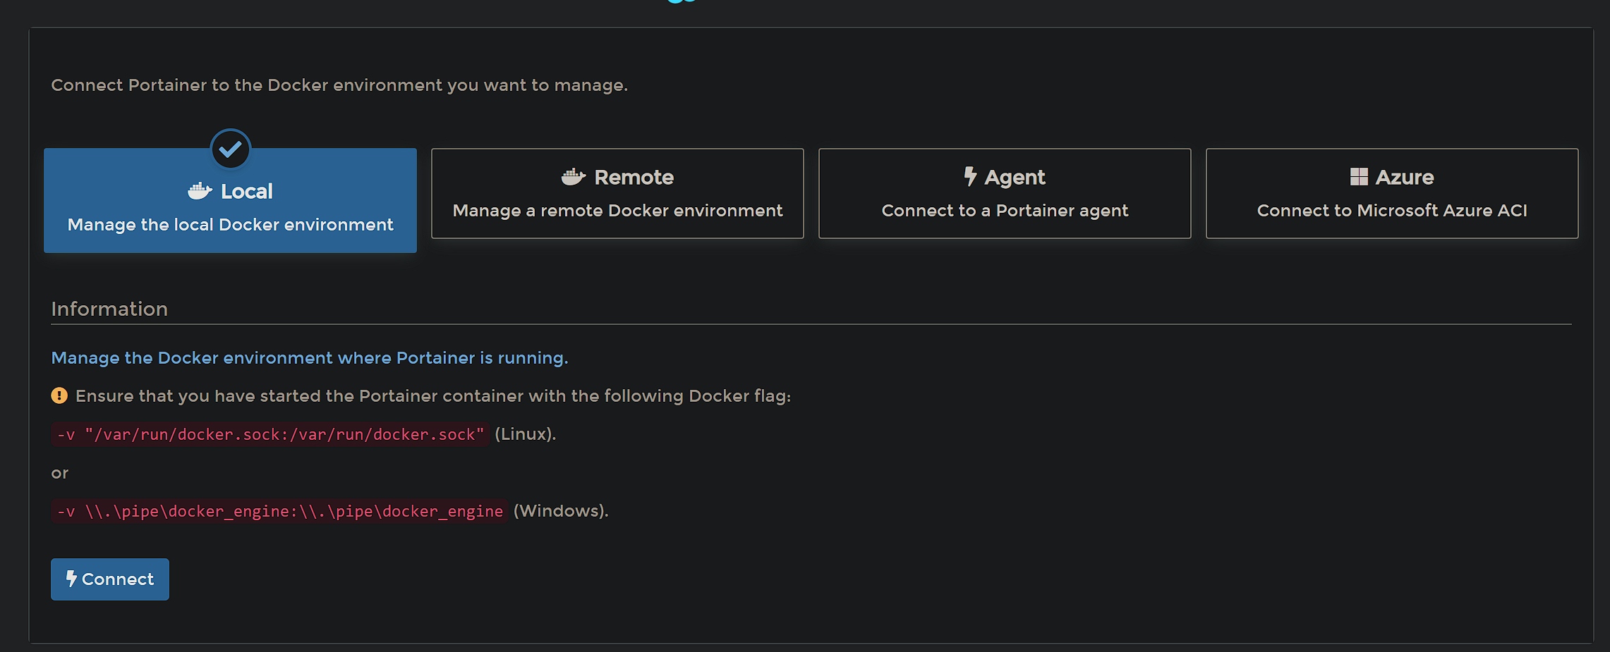The width and height of the screenshot is (1610, 652).
Task: Switch to the Azure environment title
Action: coord(1405,177)
